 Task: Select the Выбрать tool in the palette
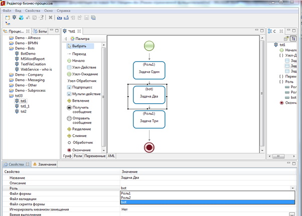click(80, 46)
